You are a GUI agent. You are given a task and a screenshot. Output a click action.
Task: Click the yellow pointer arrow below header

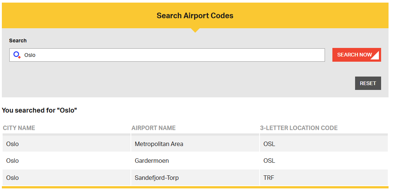pyautogui.click(x=195, y=30)
